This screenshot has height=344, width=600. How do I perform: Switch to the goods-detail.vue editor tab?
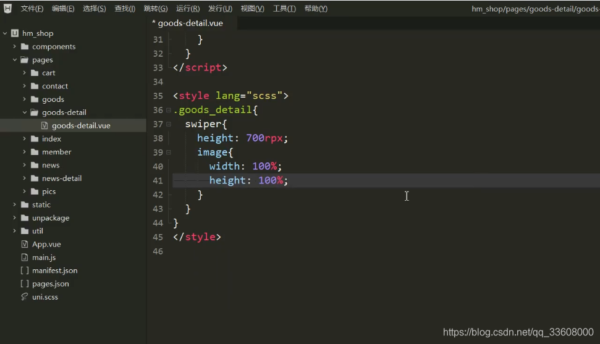(190, 23)
